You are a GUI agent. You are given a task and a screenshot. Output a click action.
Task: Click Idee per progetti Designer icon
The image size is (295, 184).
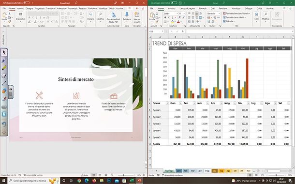pyautogui.click(x=137, y=17)
